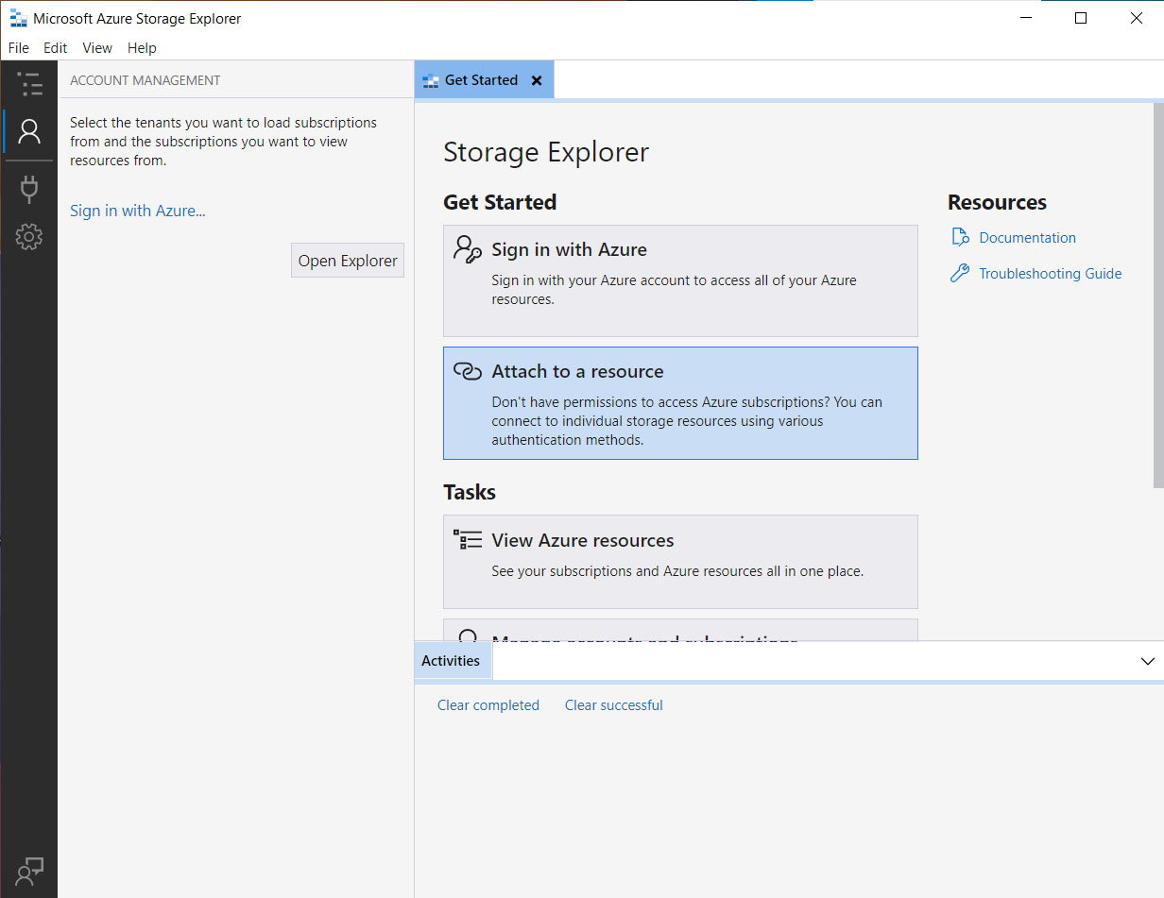Open the View menu
Viewport: 1164px width, 898px height.
[x=97, y=48]
